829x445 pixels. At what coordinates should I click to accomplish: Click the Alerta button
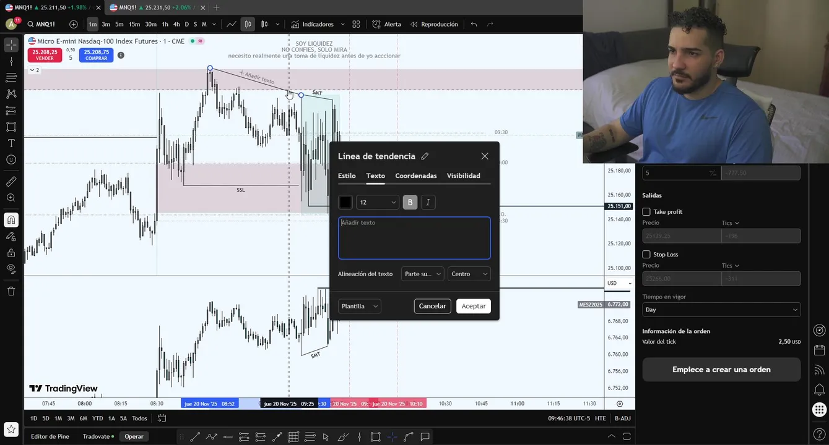(x=387, y=24)
